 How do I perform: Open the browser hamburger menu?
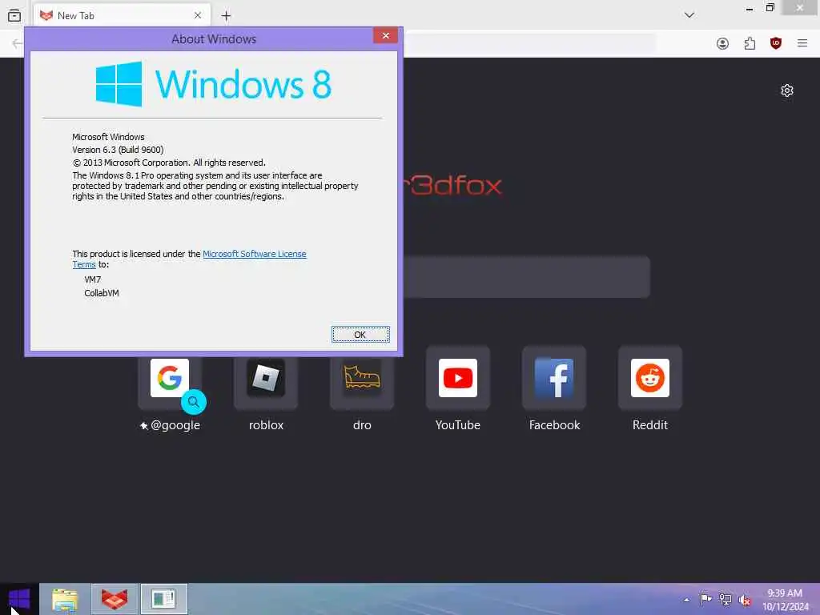tap(802, 43)
